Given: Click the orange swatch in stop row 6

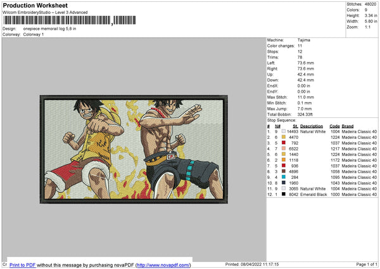Looking at the screenshot, I should pyautogui.click(x=284, y=160).
